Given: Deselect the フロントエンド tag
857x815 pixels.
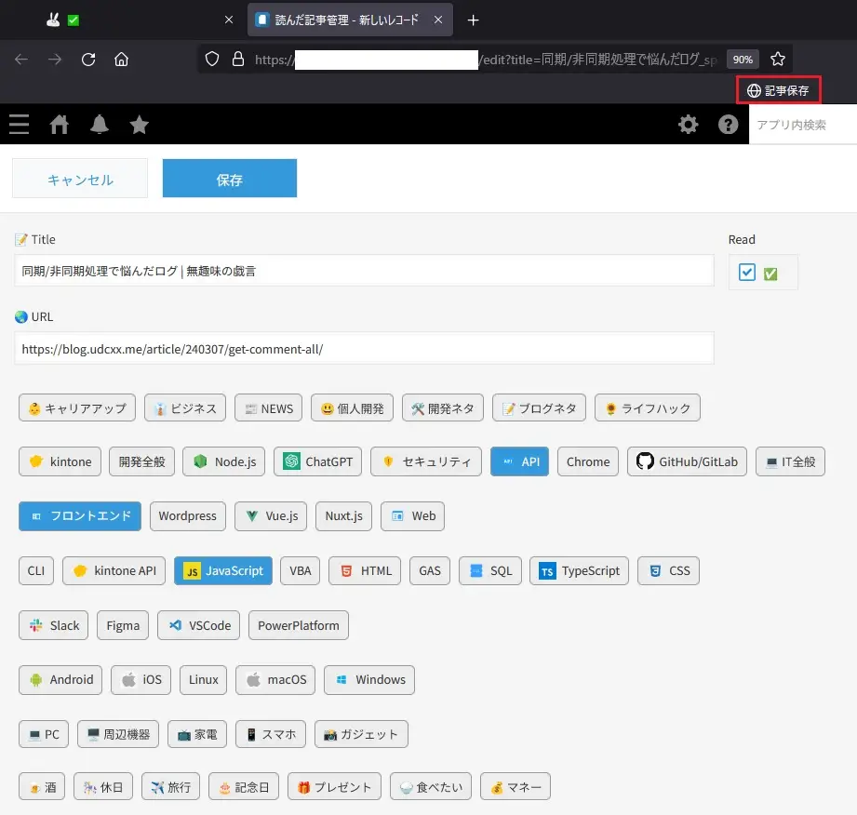Looking at the screenshot, I should [80, 515].
